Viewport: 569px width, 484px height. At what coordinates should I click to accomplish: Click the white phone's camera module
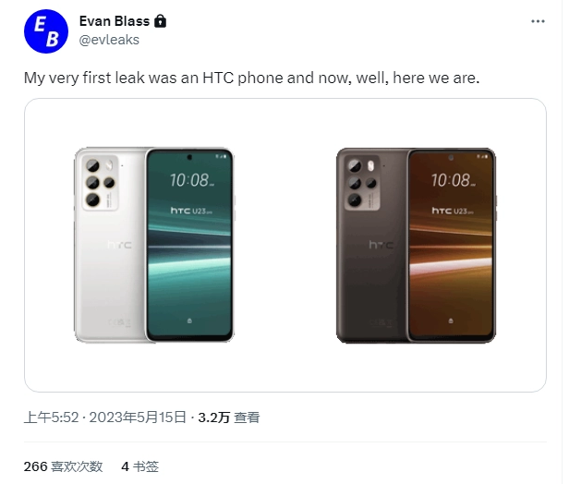tap(101, 183)
